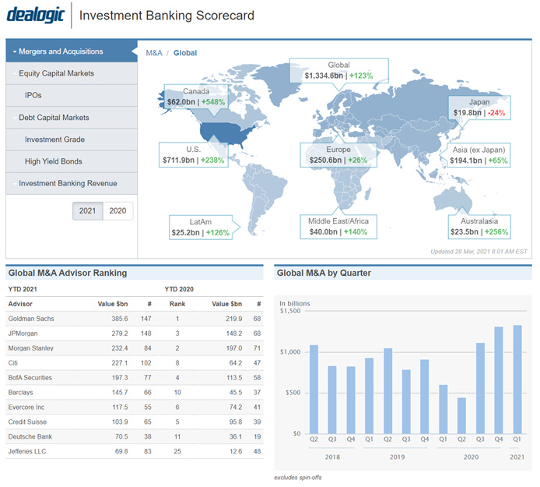Click the Q4 2020 chart bar

(499, 380)
